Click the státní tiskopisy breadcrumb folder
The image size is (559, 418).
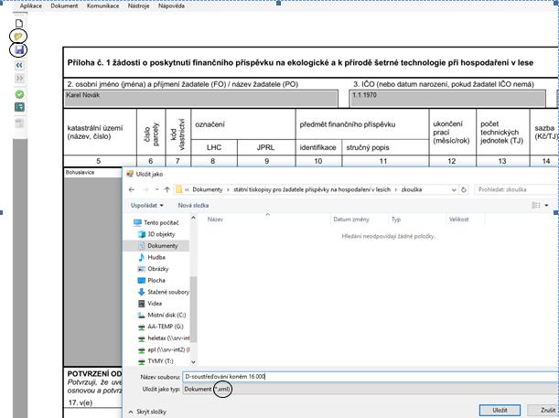coord(312,189)
